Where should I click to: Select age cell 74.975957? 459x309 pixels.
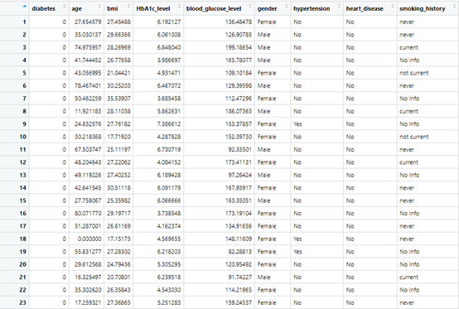(x=88, y=47)
